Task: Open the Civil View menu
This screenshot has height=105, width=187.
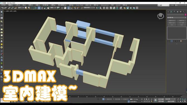Action: click(x=79, y=5)
